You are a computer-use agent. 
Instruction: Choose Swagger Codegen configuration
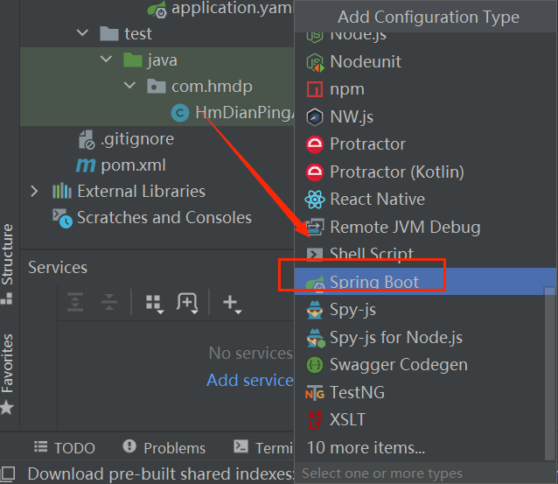[425, 365]
